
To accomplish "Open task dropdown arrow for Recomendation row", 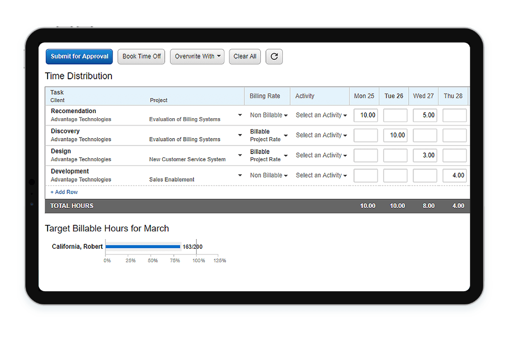I will (x=240, y=115).
